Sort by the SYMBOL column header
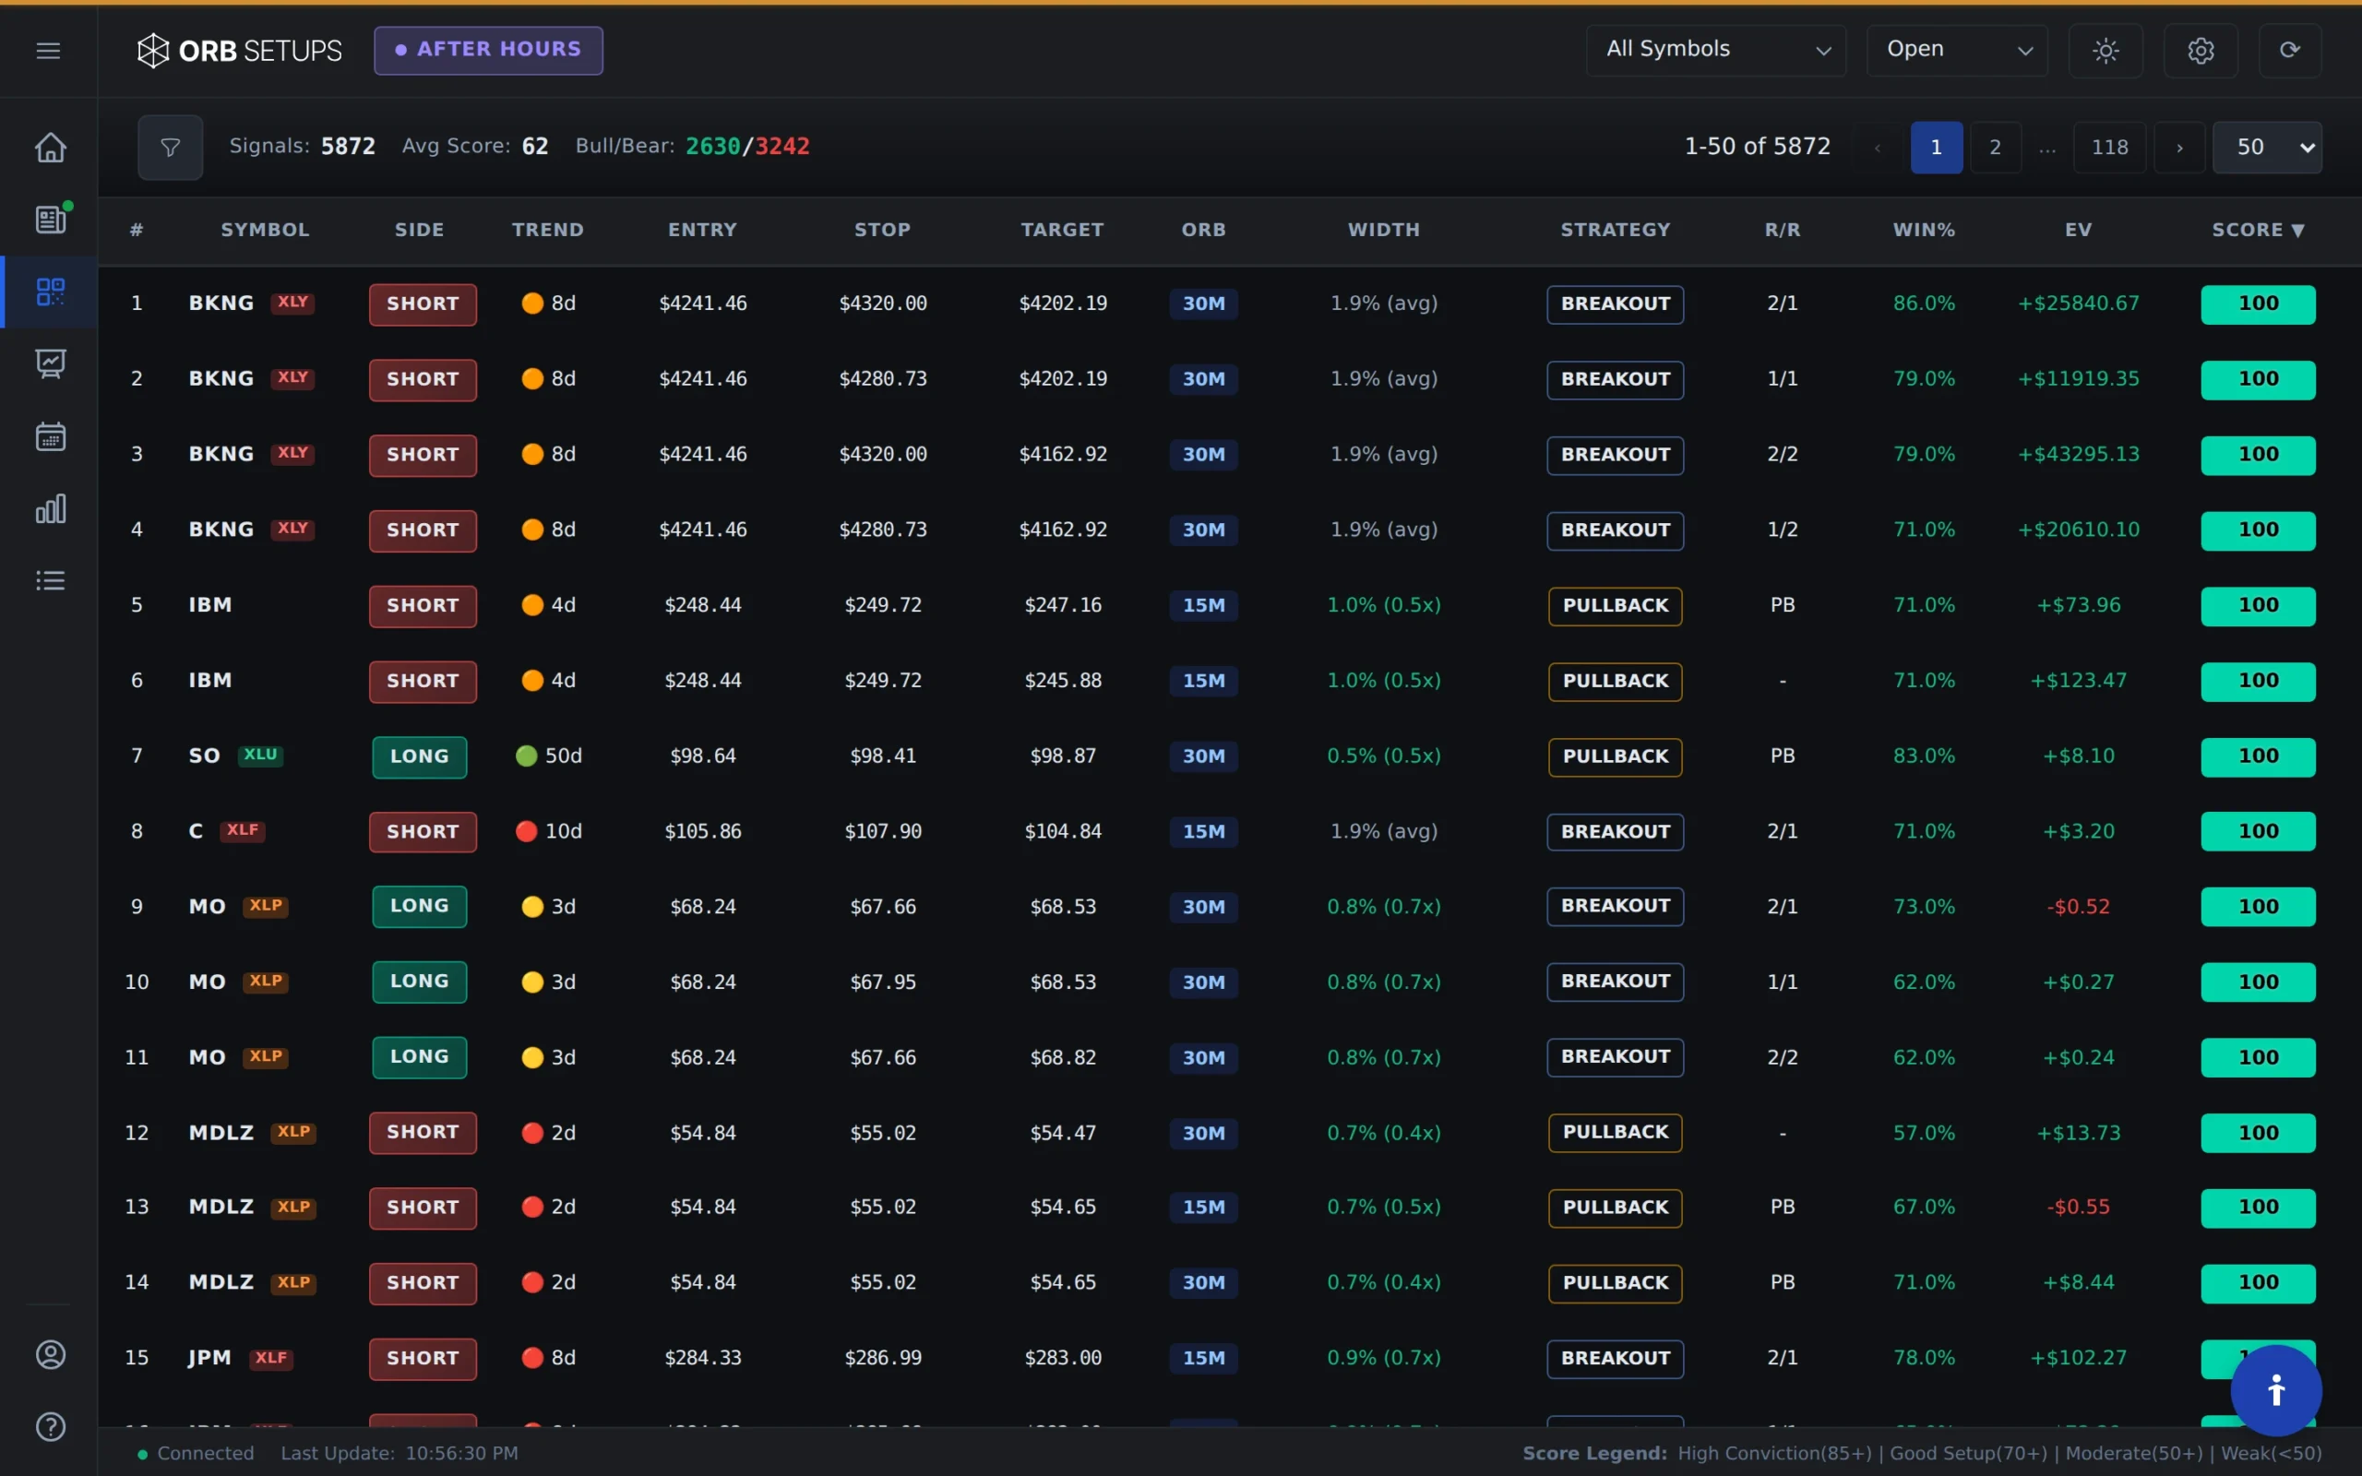This screenshot has width=2362, height=1476. point(265,231)
